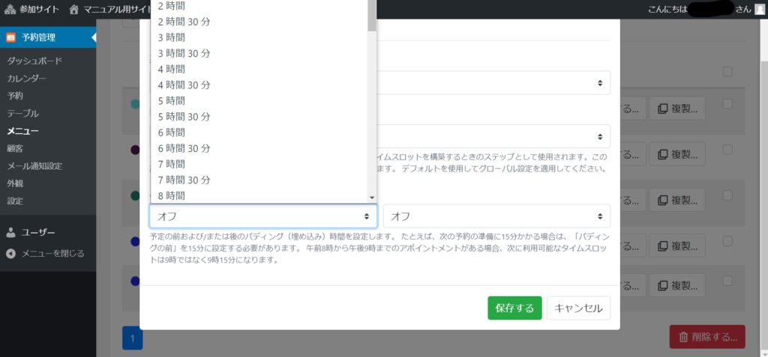Select the 5 時間 30 分 option from list
The height and width of the screenshot is (357, 768).
[184, 117]
